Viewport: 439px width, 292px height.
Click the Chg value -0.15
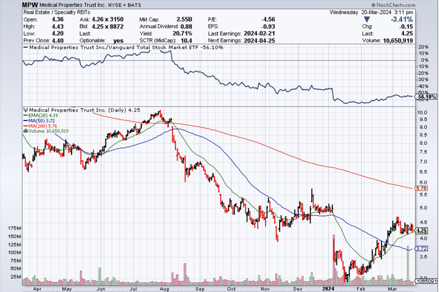click(x=406, y=27)
